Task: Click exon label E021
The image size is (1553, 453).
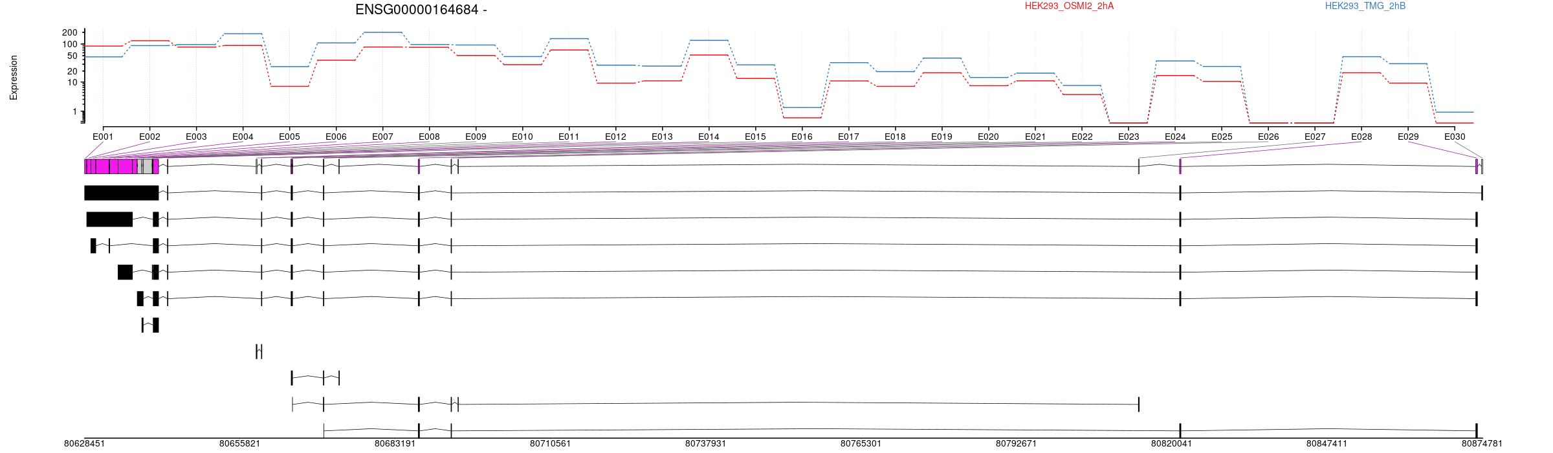Action: coord(1035,137)
